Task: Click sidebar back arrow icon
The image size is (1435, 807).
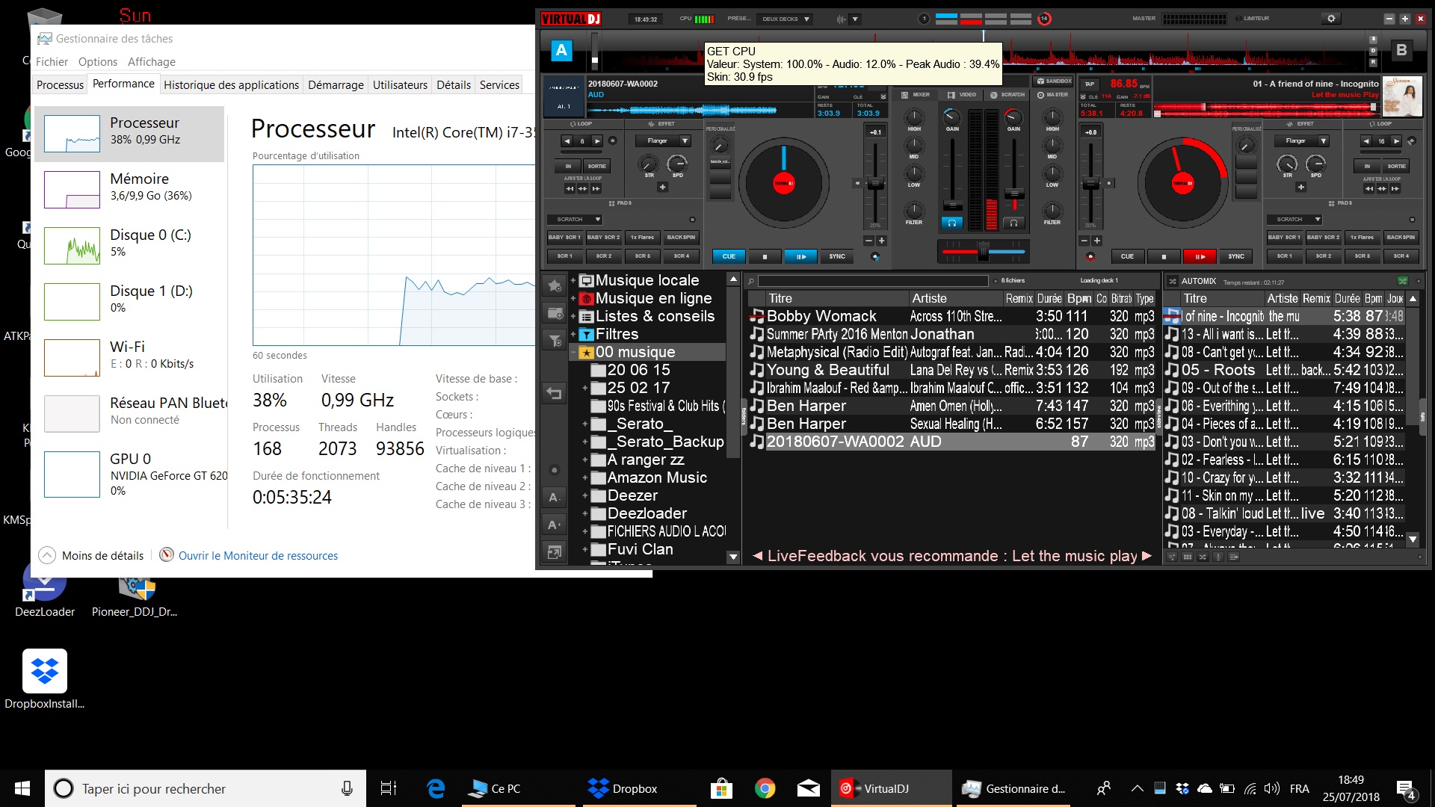Action: point(555,393)
